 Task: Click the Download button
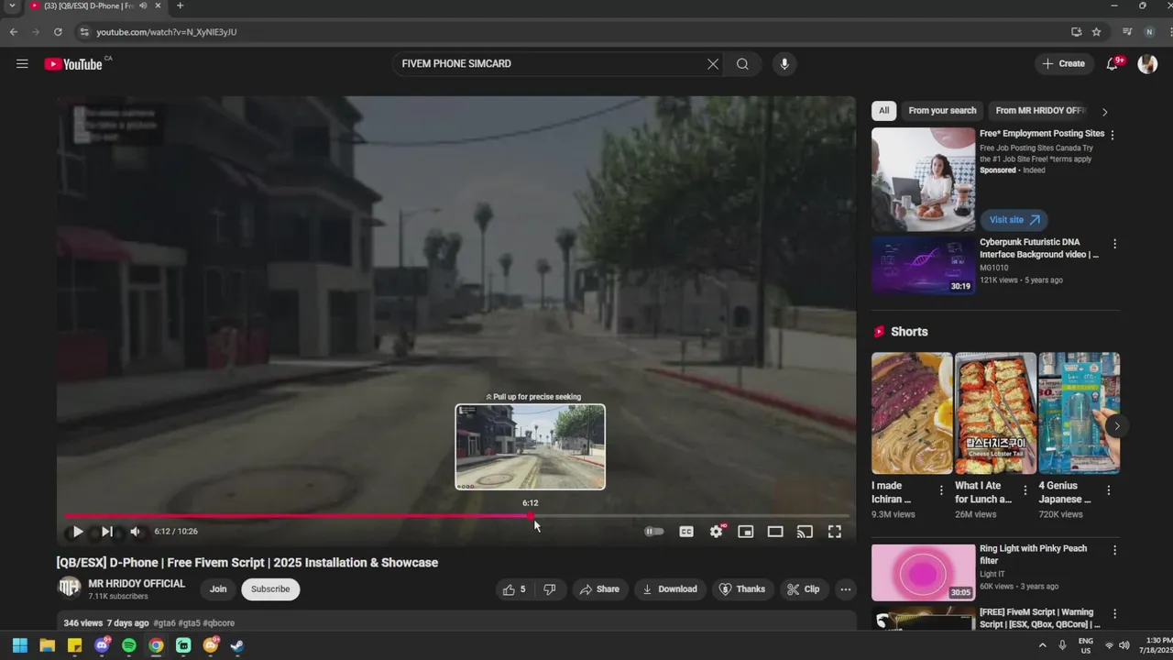[670, 589]
